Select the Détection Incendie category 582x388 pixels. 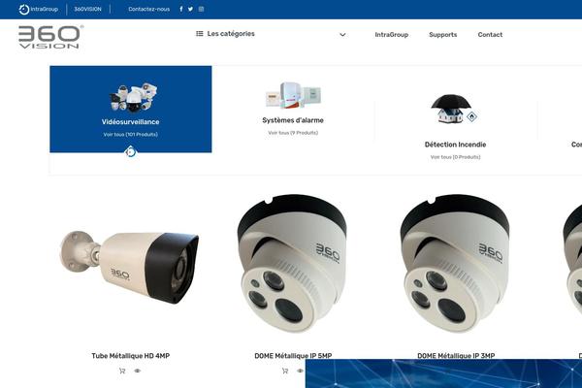[456, 145]
